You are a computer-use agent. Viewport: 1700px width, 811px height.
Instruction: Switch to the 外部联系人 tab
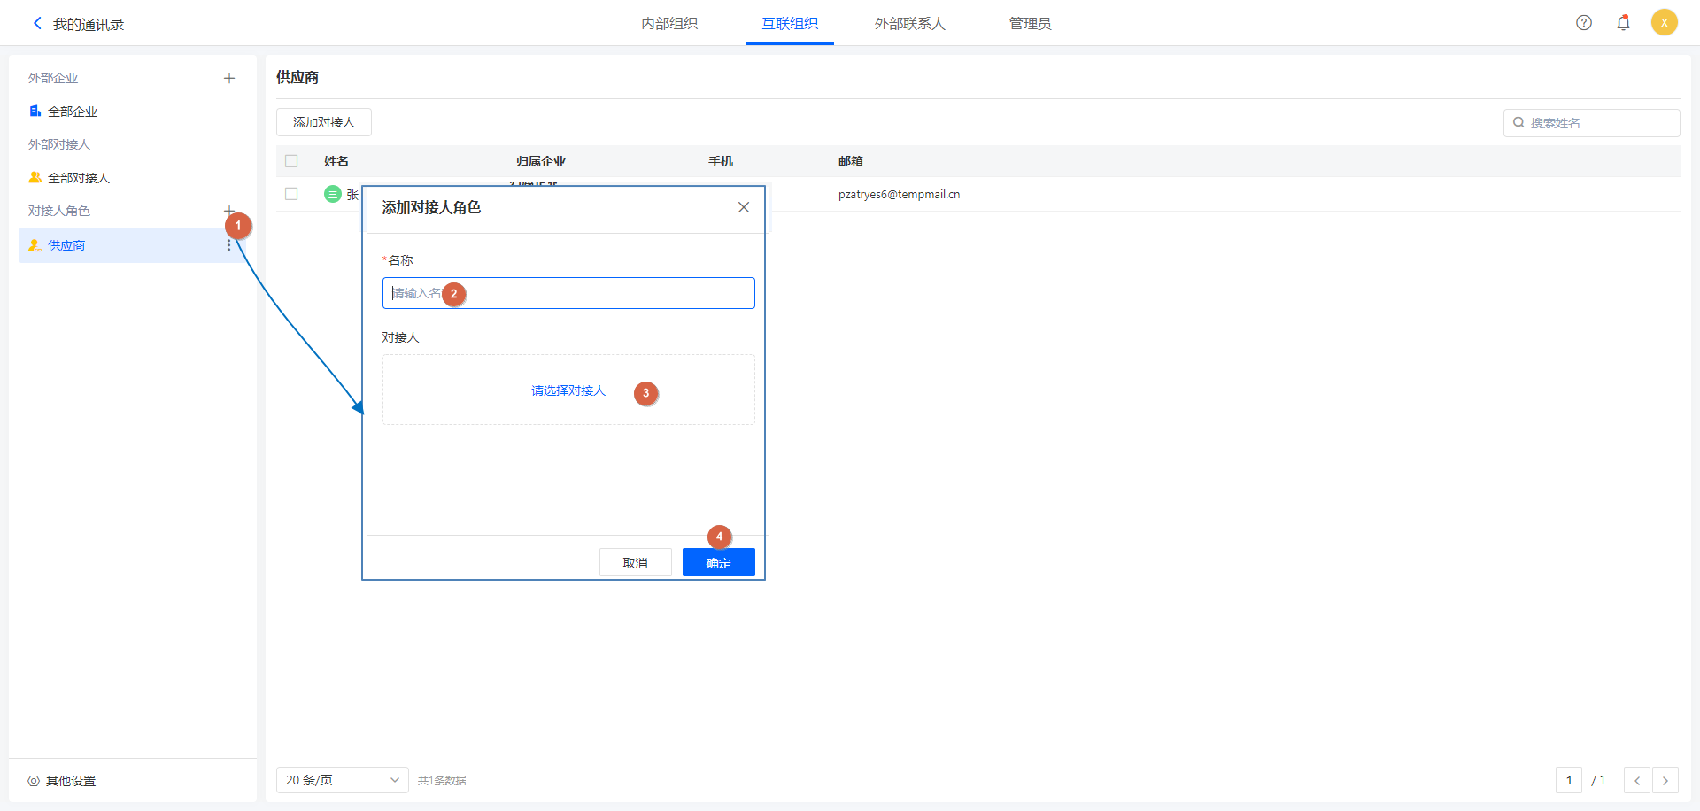click(909, 24)
